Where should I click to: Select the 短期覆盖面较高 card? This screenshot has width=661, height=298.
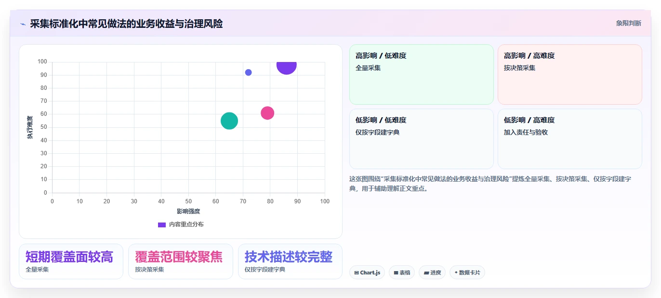point(71,261)
